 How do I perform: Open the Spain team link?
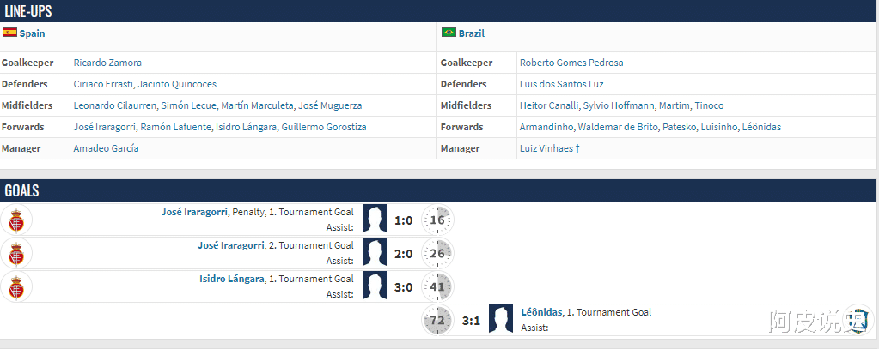tap(33, 33)
